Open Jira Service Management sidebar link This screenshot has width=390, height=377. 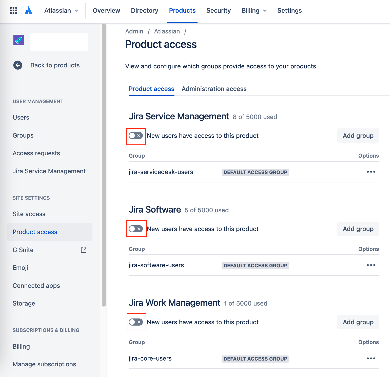(49, 171)
